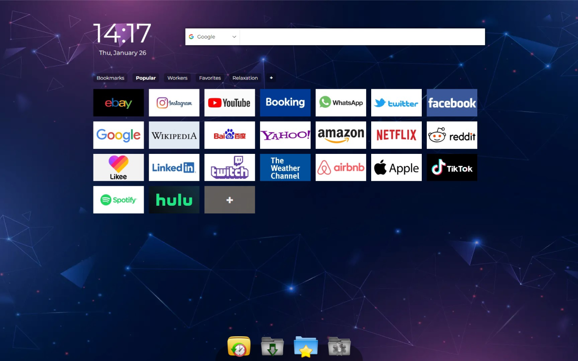The height and width of the screenshot is (361, 578).
Task: Open the YouTube tile
Action: point(229,102)
